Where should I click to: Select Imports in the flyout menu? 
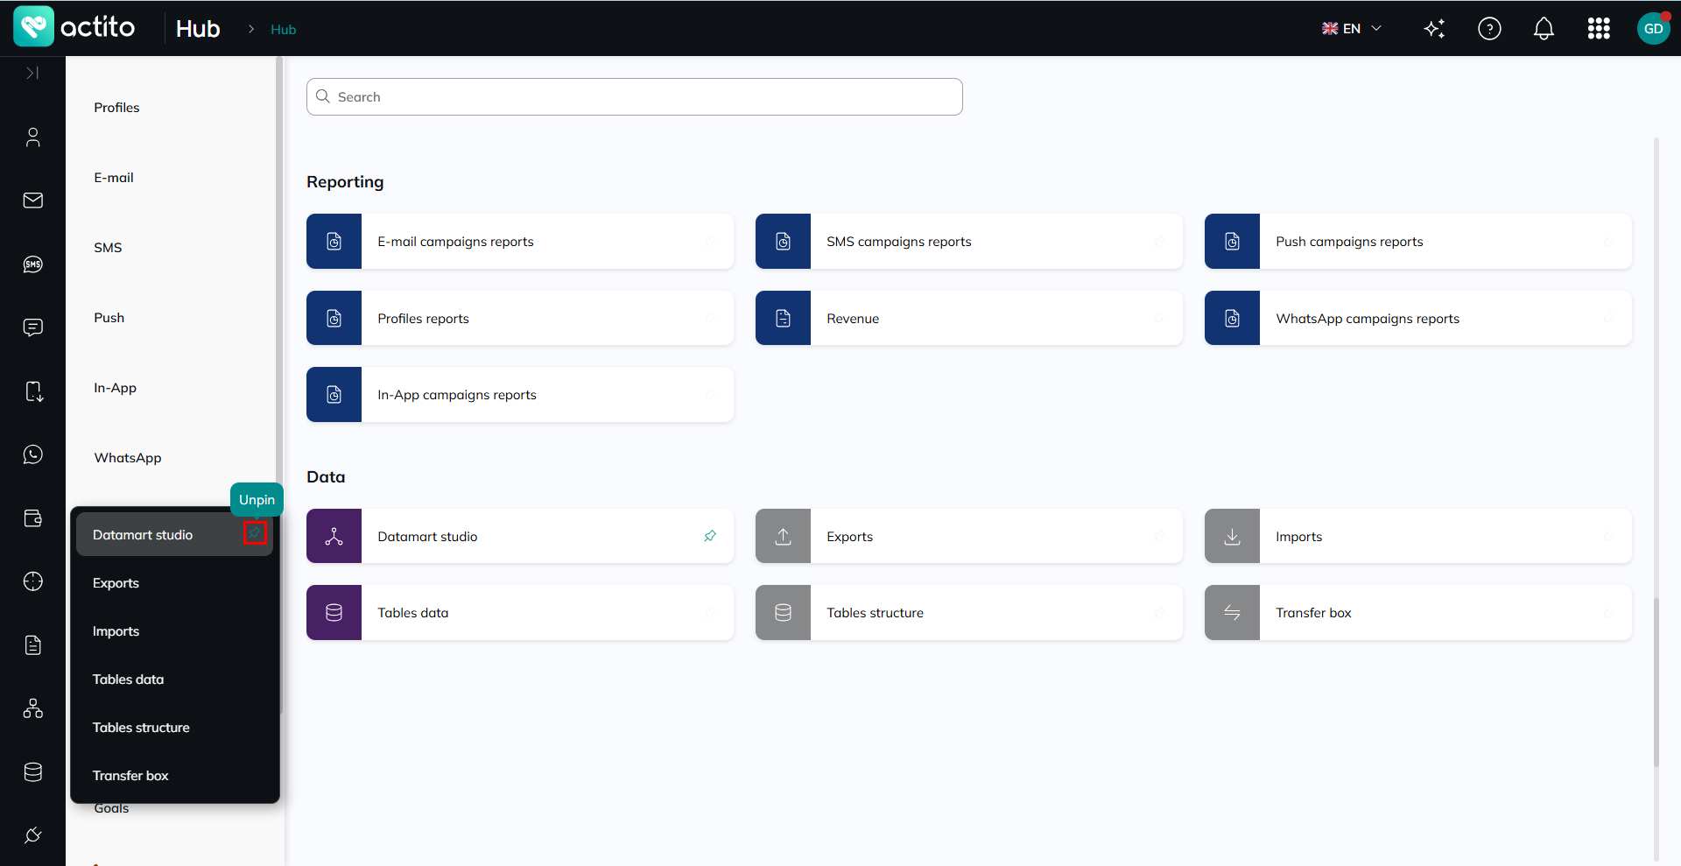[x=174, y=631]
